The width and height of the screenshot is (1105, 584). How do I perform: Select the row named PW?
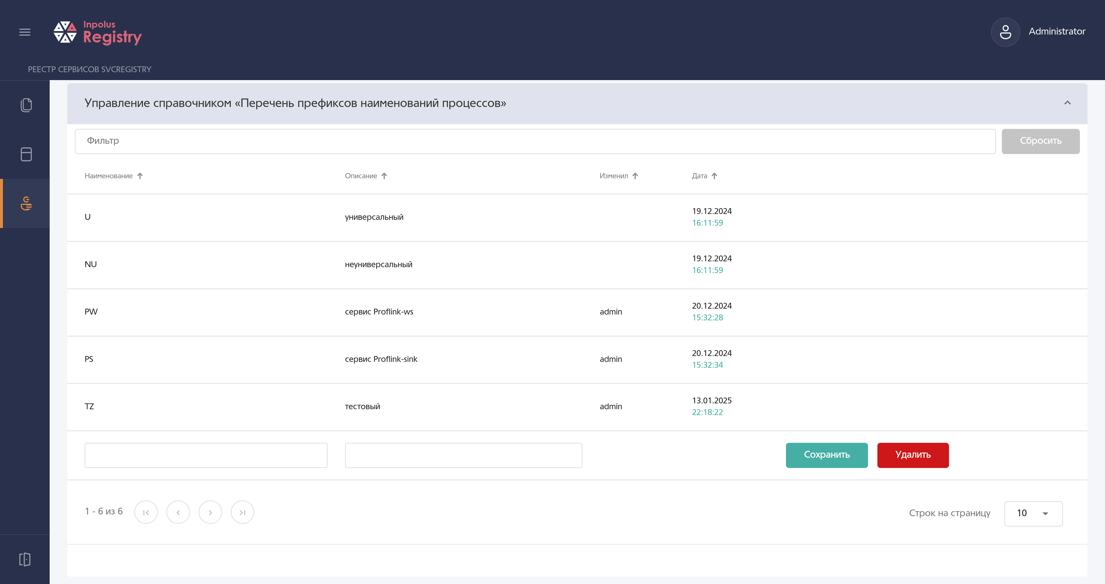[577, 312]
